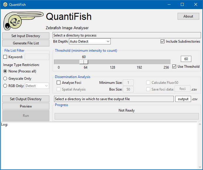Open the Bit Depth Auto Detect dropdown
Image resolution: width=203 pixels, height=170 pixels.
click(x=90, y=41)
